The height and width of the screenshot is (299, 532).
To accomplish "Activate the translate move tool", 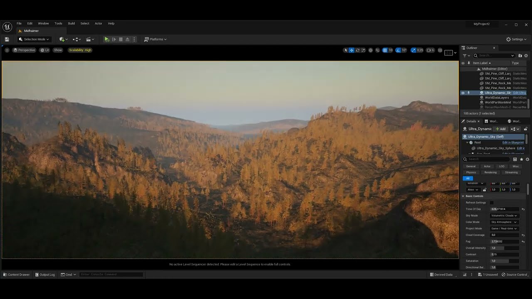I will [x=352, y=50].
